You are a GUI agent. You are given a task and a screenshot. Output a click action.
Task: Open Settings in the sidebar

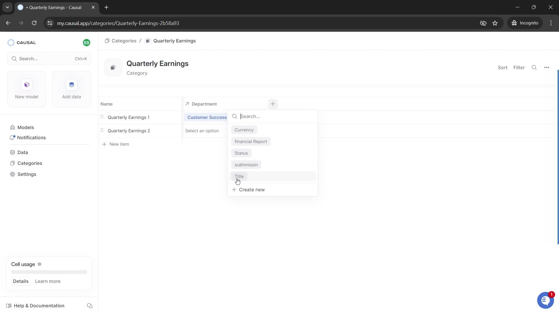(x=27, y=174)
